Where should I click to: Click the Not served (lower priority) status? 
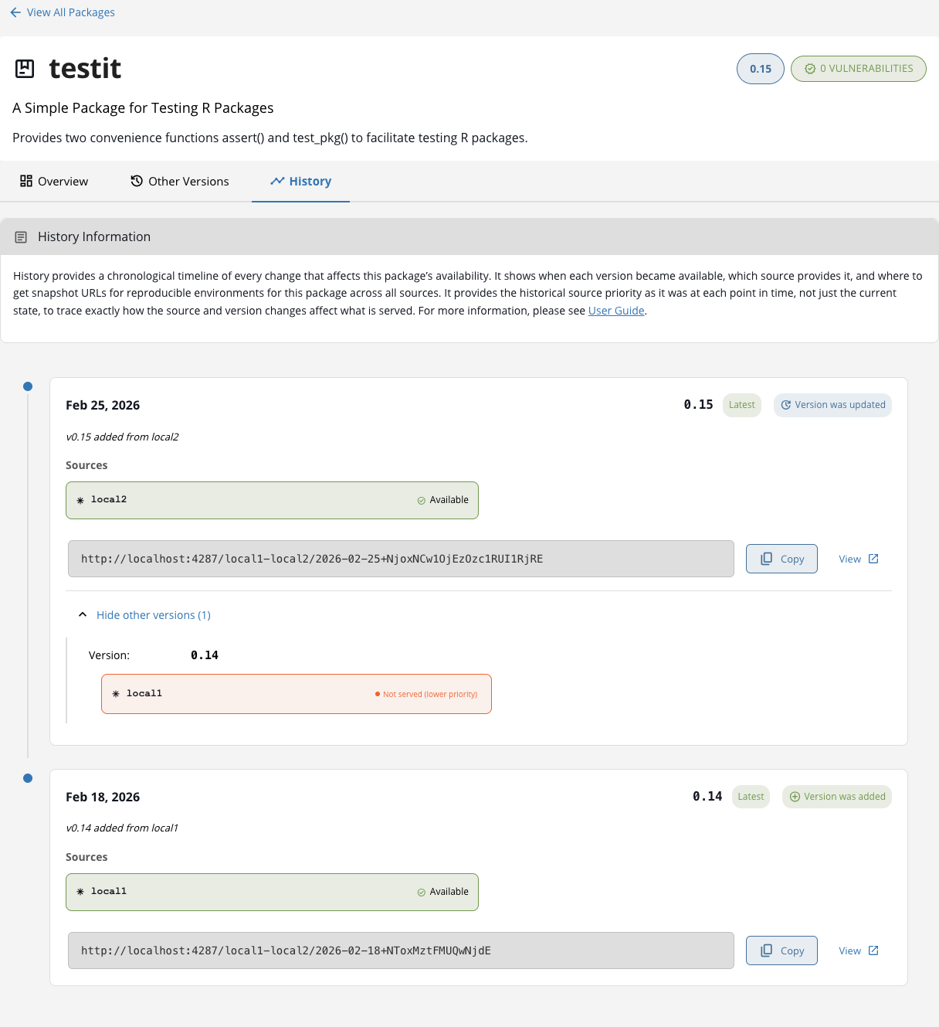pos(426,694)
